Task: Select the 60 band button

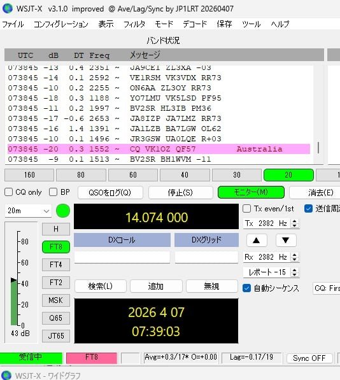Action: pos(133,175)
